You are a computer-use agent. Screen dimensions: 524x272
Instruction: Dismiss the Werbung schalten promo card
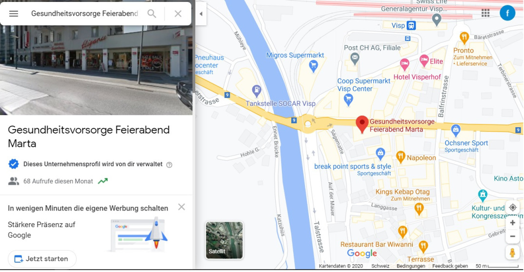[181, 207]
